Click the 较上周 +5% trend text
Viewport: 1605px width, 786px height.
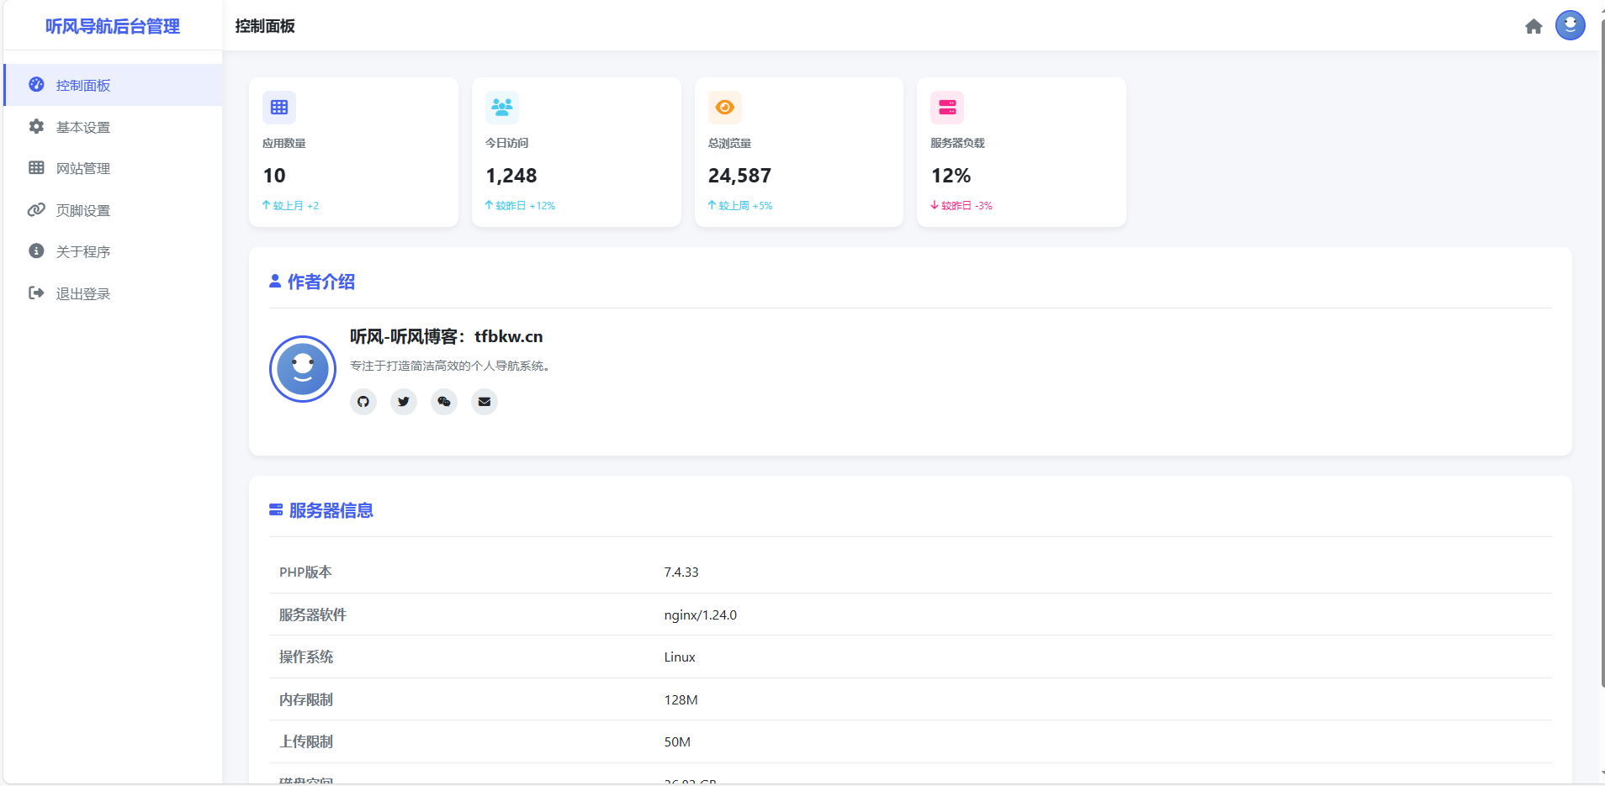click(x=740, y=205)
